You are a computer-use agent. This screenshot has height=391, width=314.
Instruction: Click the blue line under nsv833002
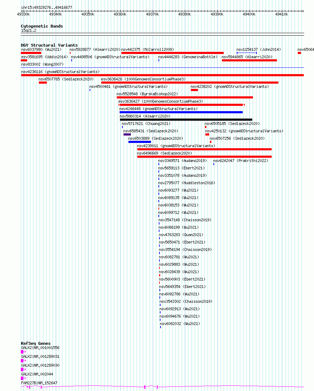[162, 67]
